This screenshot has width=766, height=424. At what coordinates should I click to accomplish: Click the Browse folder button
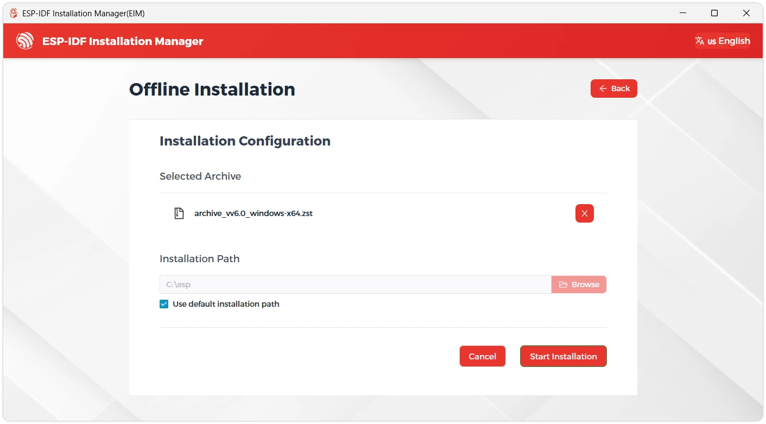coord(579,284)
